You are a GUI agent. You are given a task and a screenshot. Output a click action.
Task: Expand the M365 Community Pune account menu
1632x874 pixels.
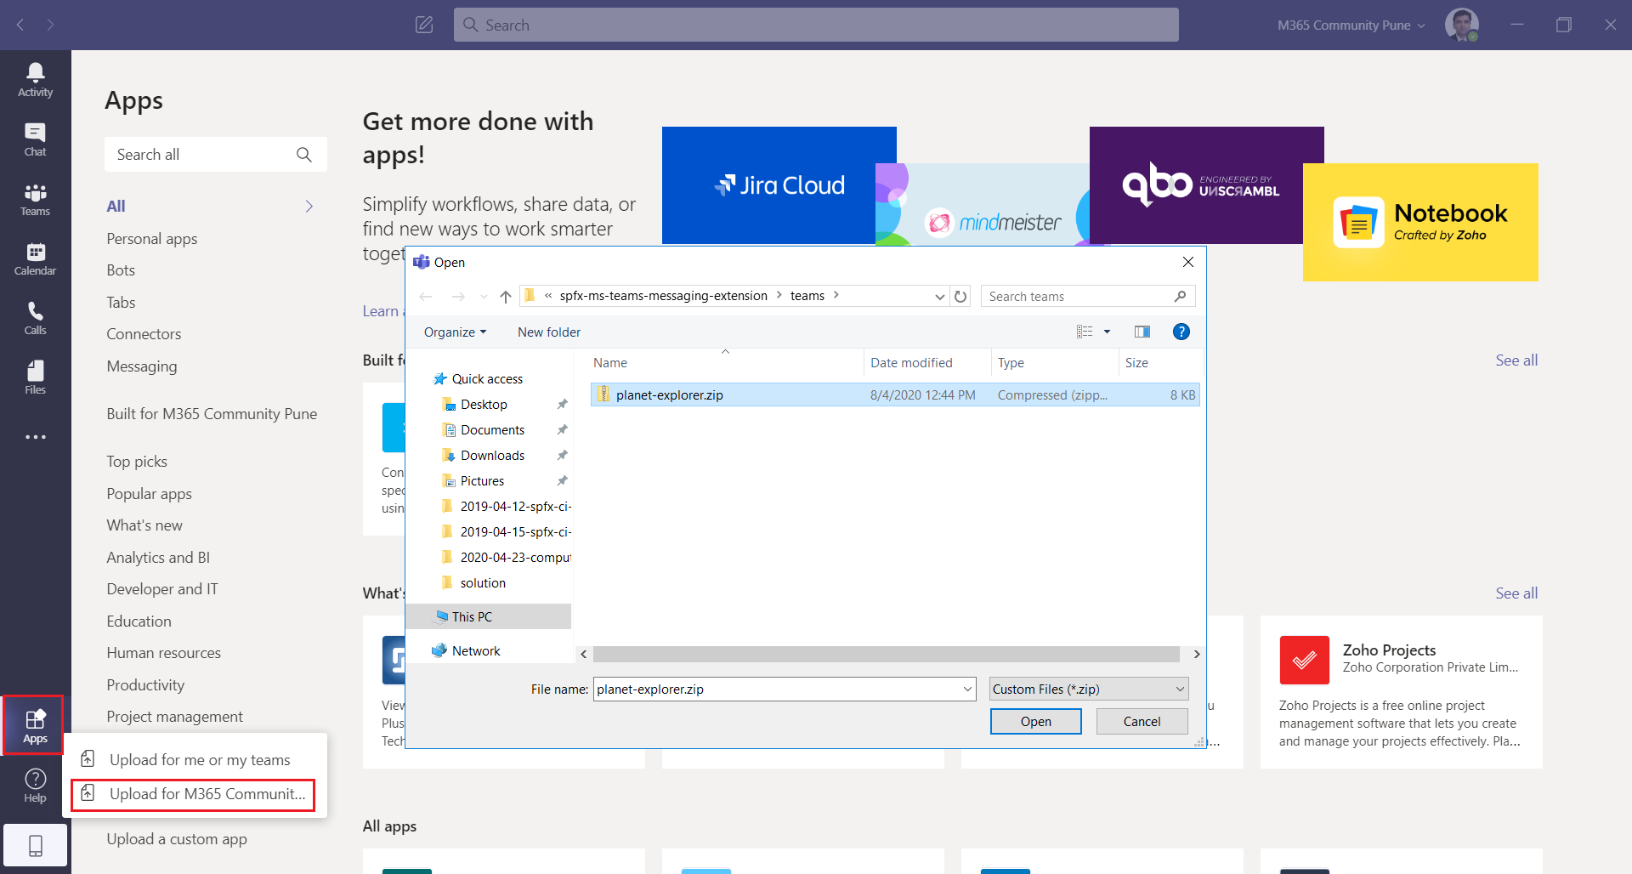[1351, 26]
